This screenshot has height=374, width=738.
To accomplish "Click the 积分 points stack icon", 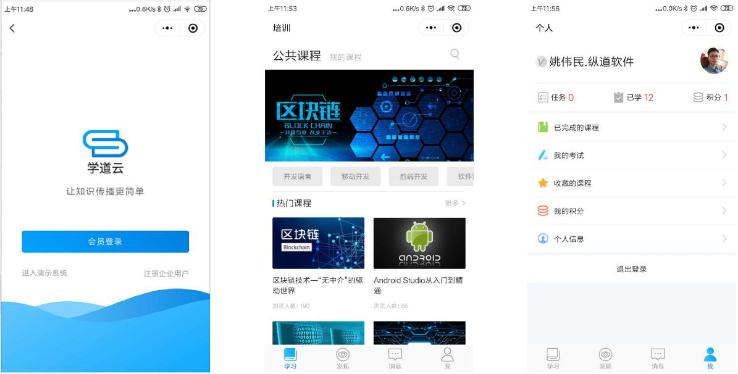I will (698, 98).
